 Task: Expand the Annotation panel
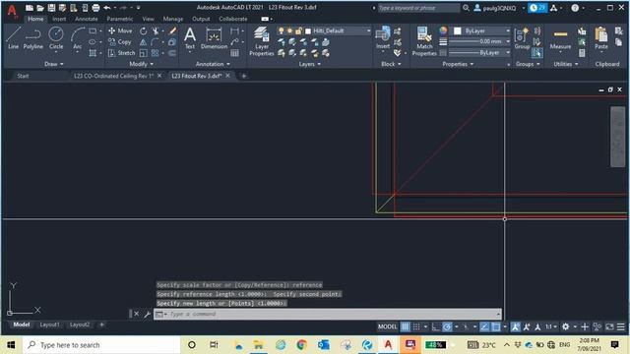click(213, 64)
